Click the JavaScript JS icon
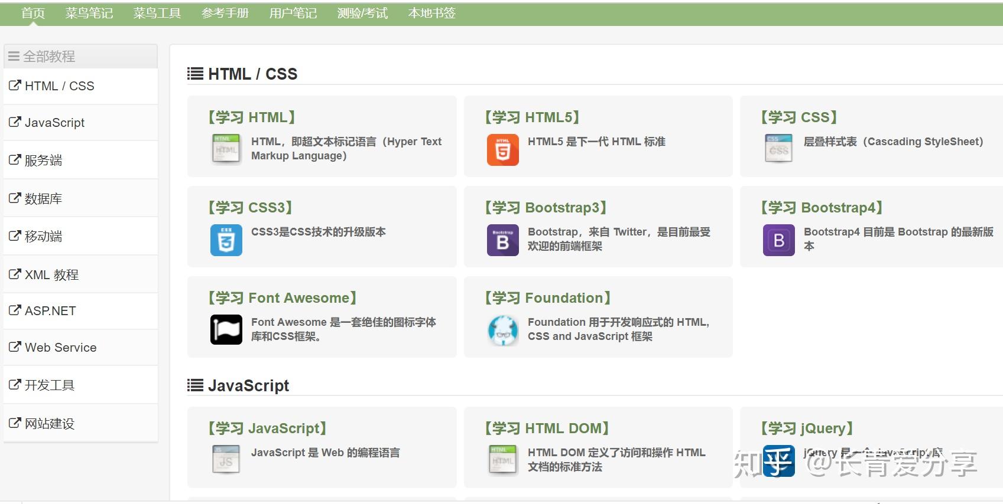The width and height of the screenshot is (1003, 504). point(226,460)
